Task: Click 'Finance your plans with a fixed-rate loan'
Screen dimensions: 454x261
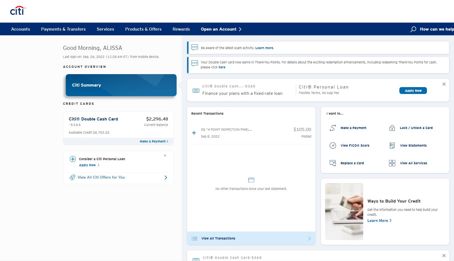Action: [x=242, y=93]
